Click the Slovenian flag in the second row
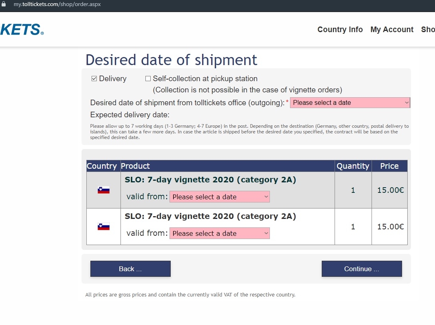 (104, 227)
